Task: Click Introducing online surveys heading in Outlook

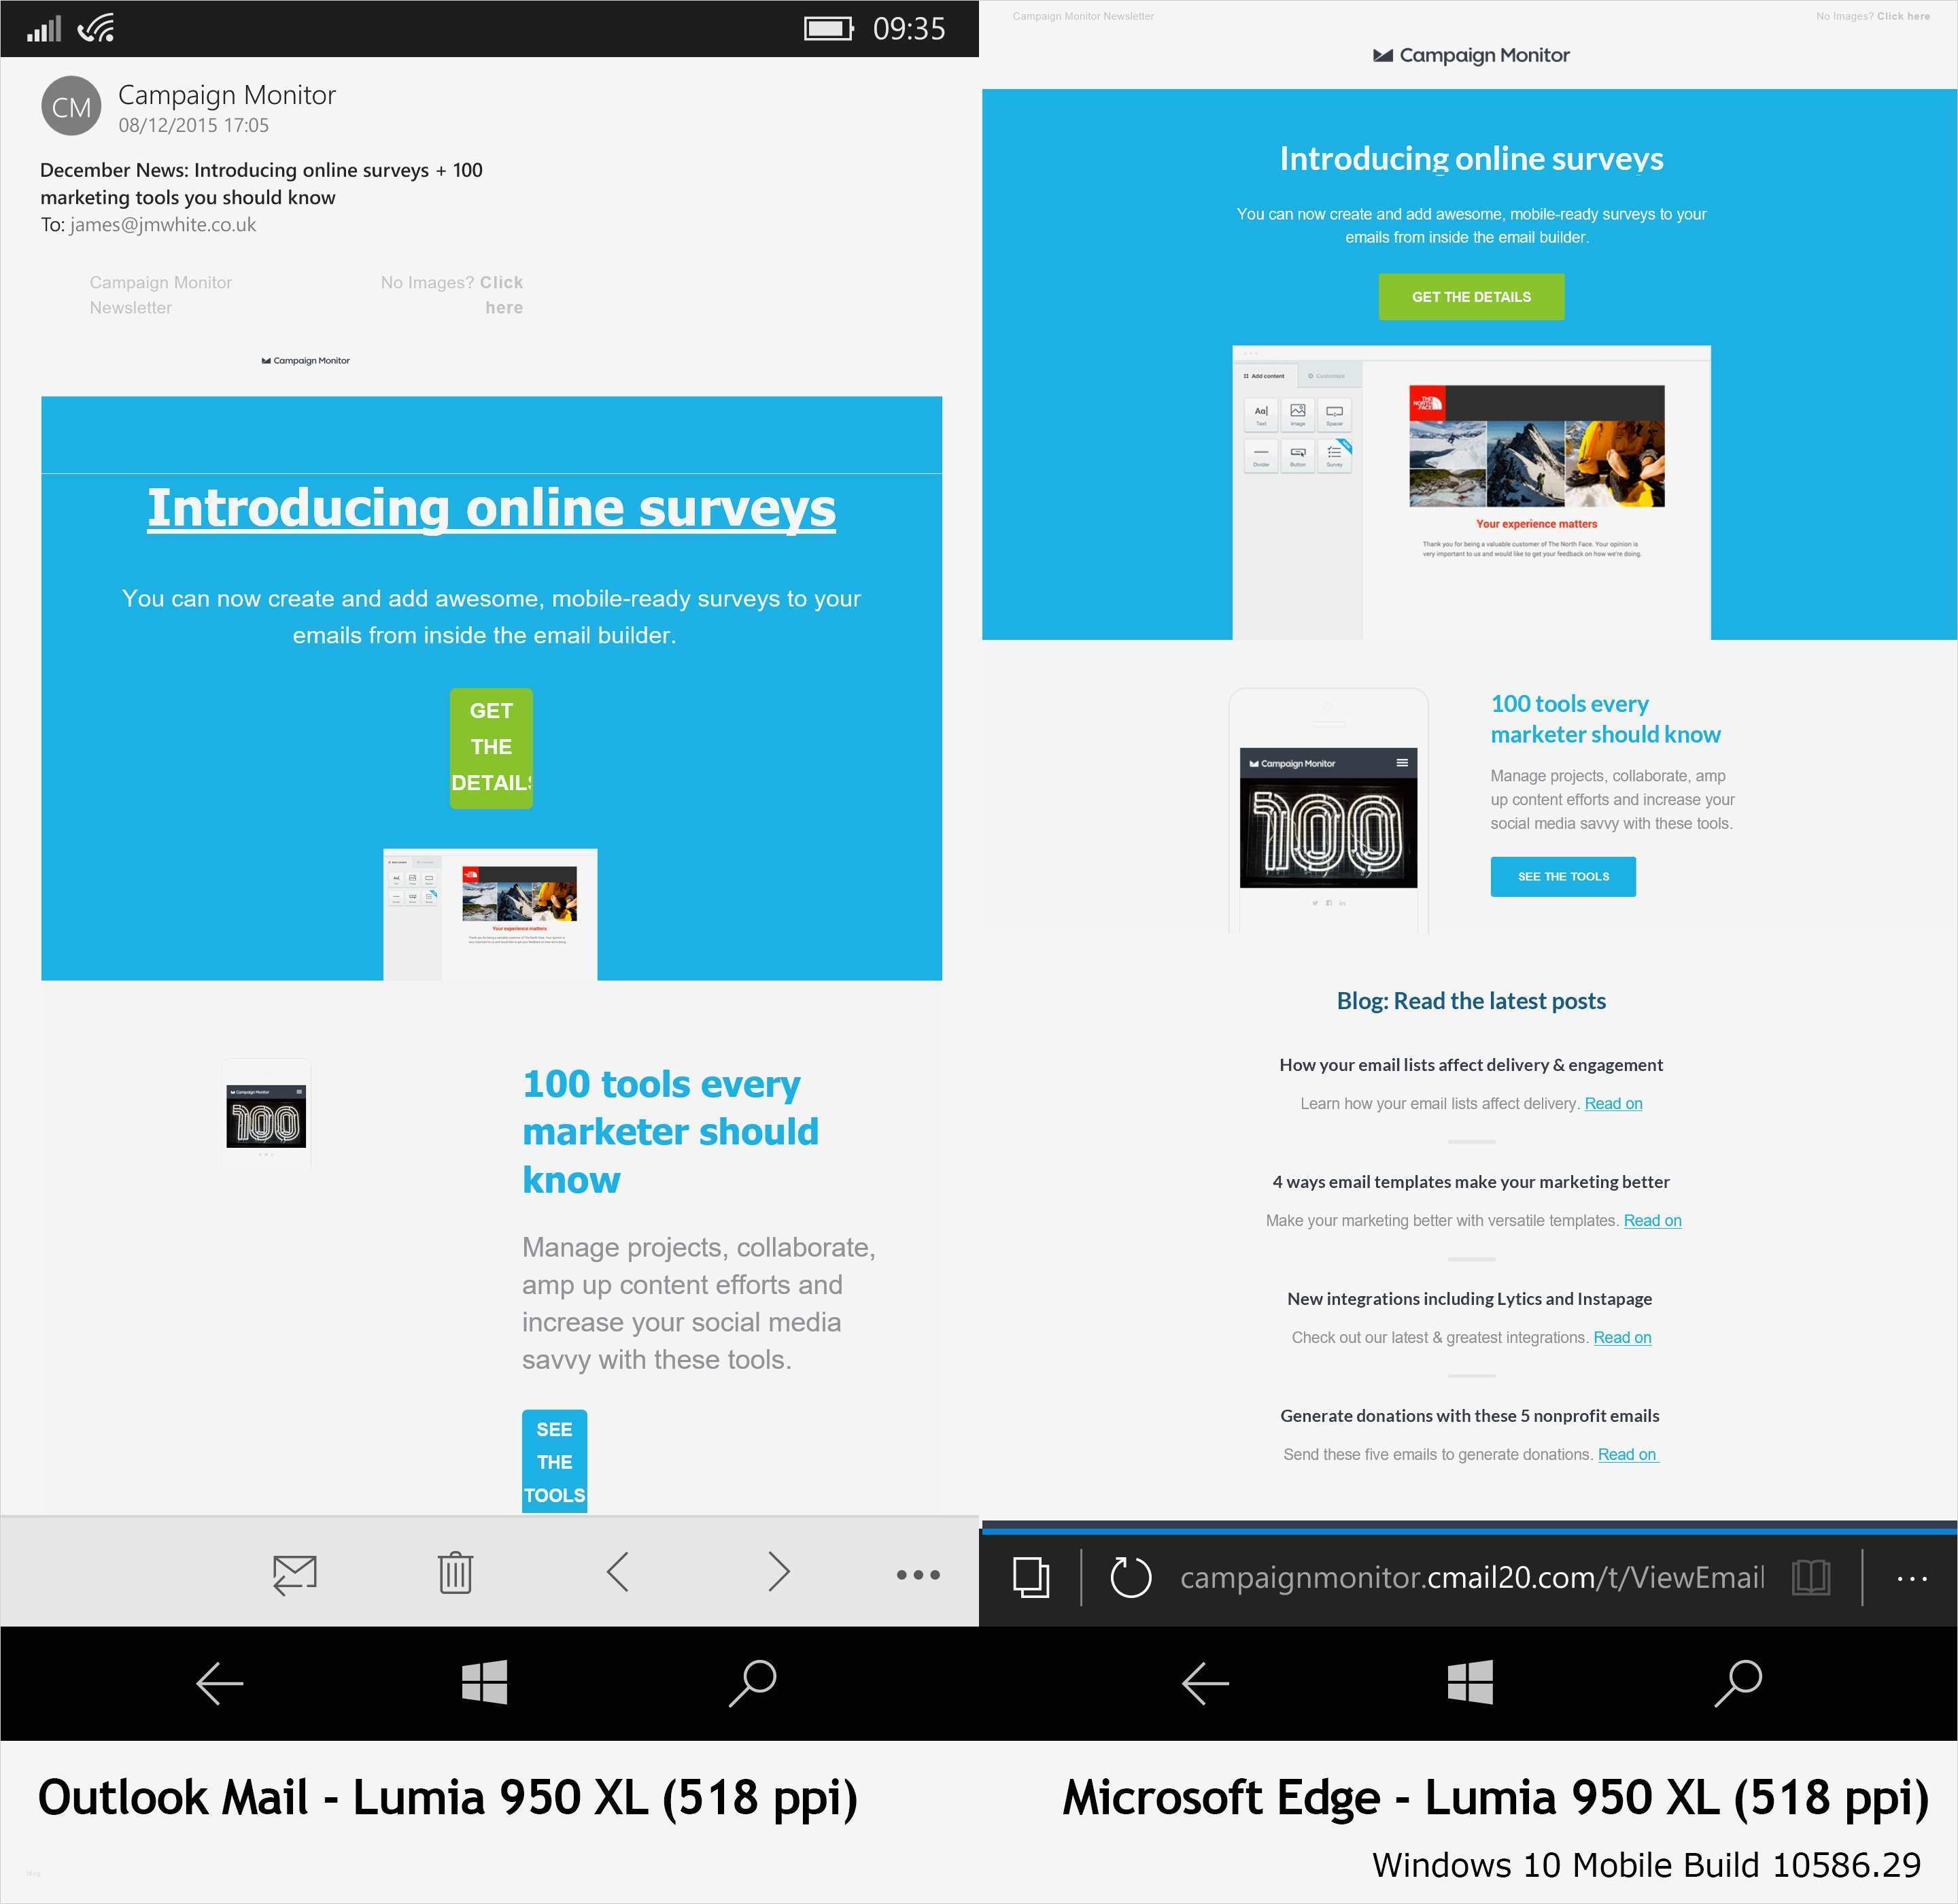Action: coord(491,508)
